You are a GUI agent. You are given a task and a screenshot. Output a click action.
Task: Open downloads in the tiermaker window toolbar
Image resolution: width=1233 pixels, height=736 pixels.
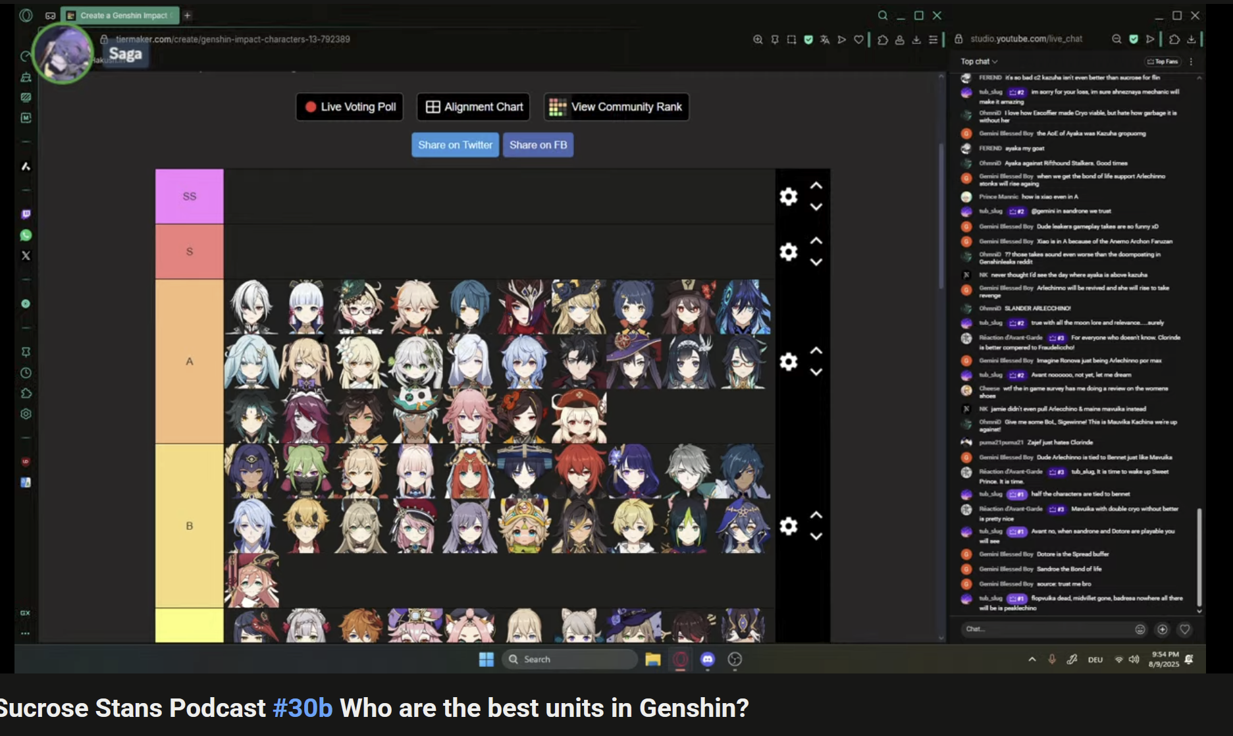[916, 39]
